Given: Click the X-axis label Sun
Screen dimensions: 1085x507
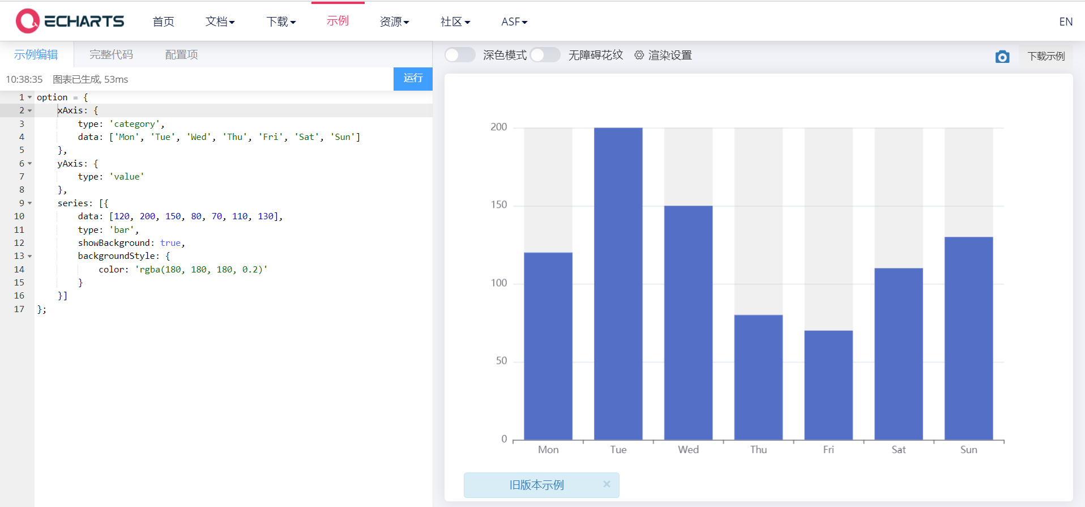Looking at the screenshot, I should [x=969, y=450].
